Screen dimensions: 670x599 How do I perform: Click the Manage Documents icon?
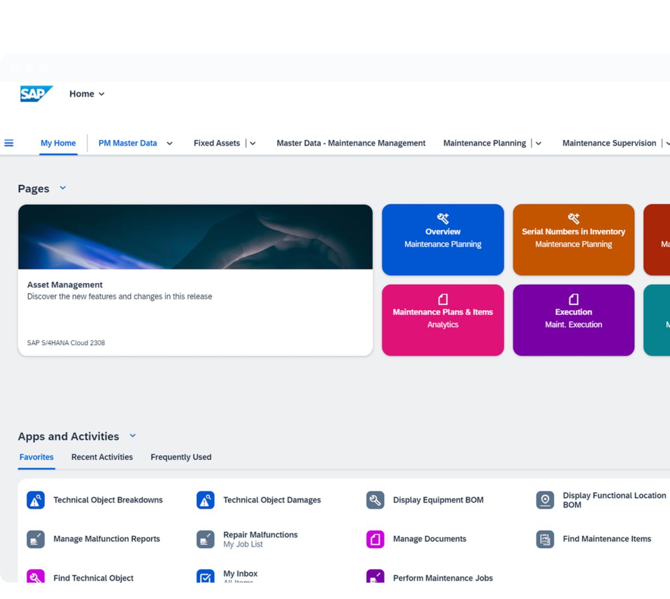[375, 539]
